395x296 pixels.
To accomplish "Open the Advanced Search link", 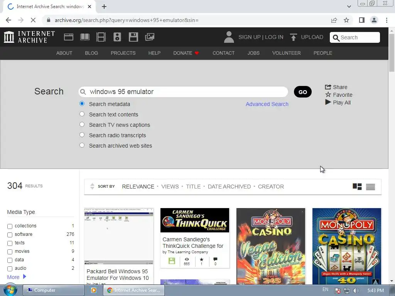I will (x=267, y=104).
